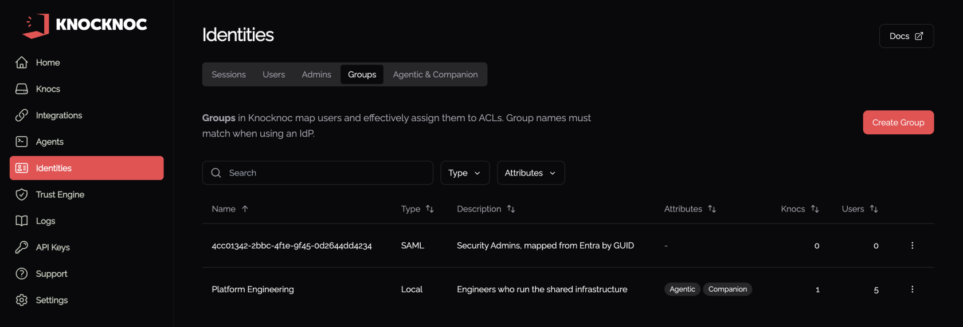Viewport: 963px width, 327px height.
Task: Click the Users count 5
Action: click(x=876, y=290)
